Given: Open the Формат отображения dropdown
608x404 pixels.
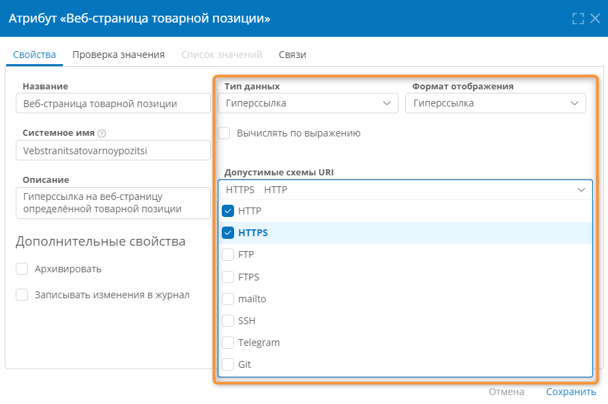Looking at the screenshot, I should (495, 103).
